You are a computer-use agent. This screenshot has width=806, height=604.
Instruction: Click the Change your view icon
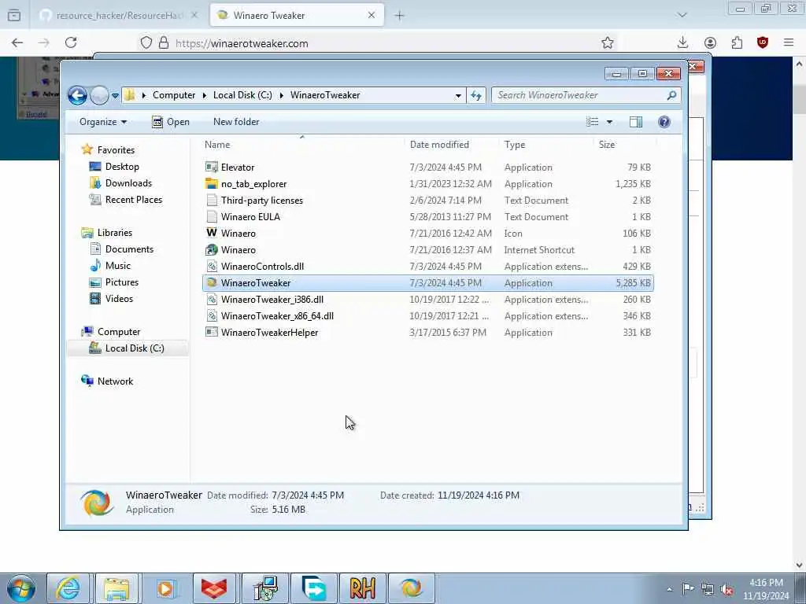(593, 122)
